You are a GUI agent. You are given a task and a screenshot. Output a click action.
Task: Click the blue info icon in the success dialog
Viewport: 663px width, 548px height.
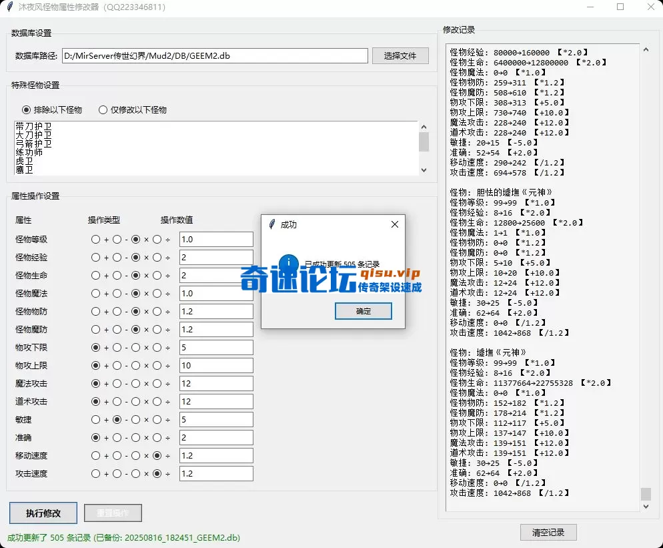pos(287,263)
